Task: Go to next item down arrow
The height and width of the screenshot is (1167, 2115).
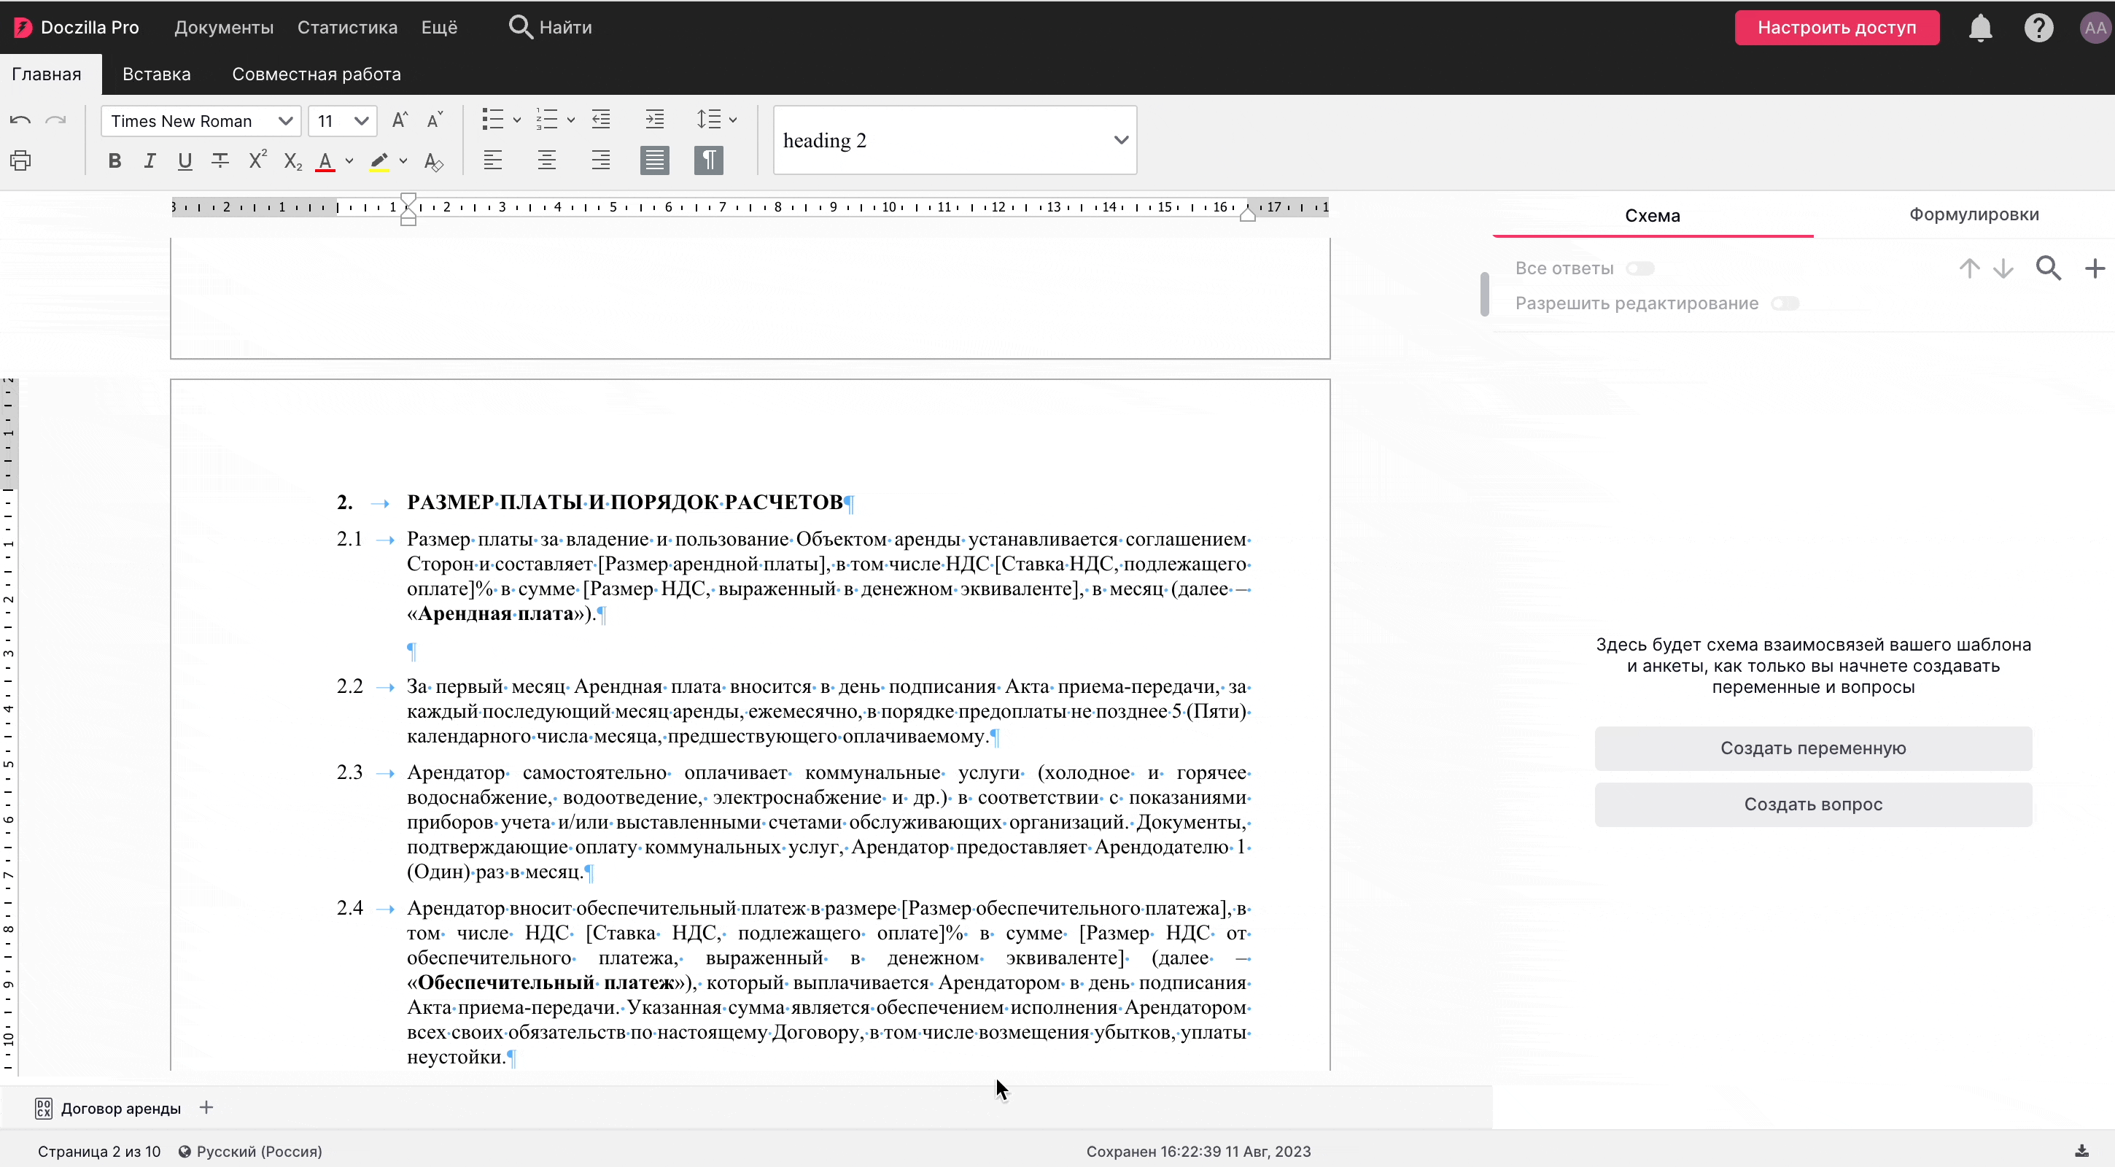Action: tap(2003, 268)
